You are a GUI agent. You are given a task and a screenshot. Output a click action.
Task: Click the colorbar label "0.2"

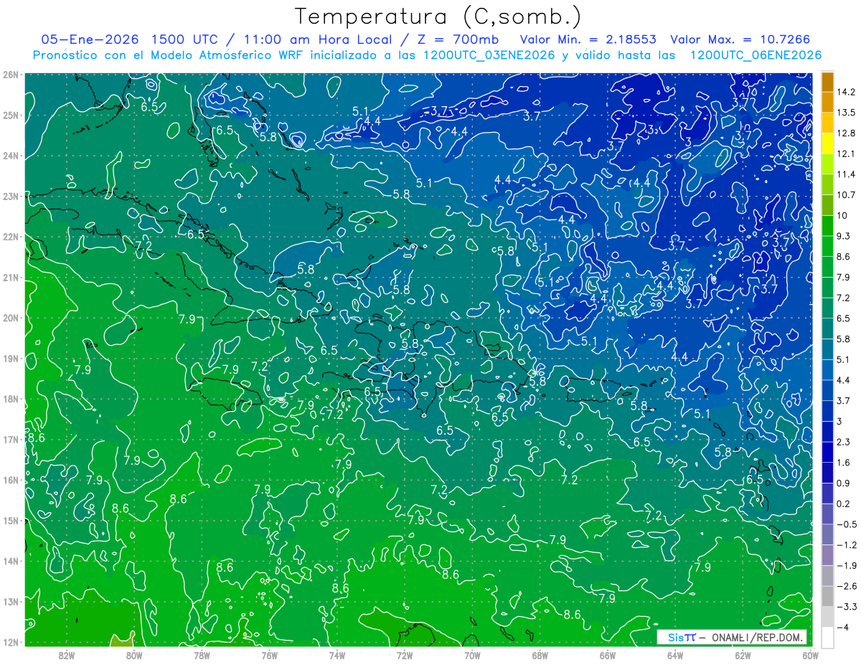pos(844,504)
